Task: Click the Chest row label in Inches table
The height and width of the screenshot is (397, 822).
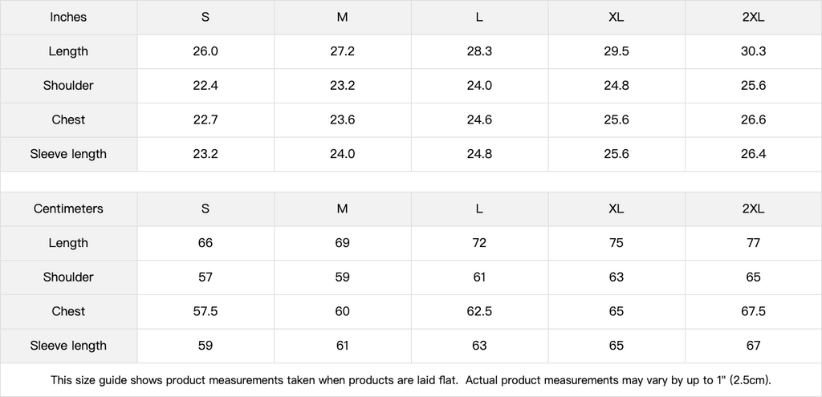Action: click(68, 120)
